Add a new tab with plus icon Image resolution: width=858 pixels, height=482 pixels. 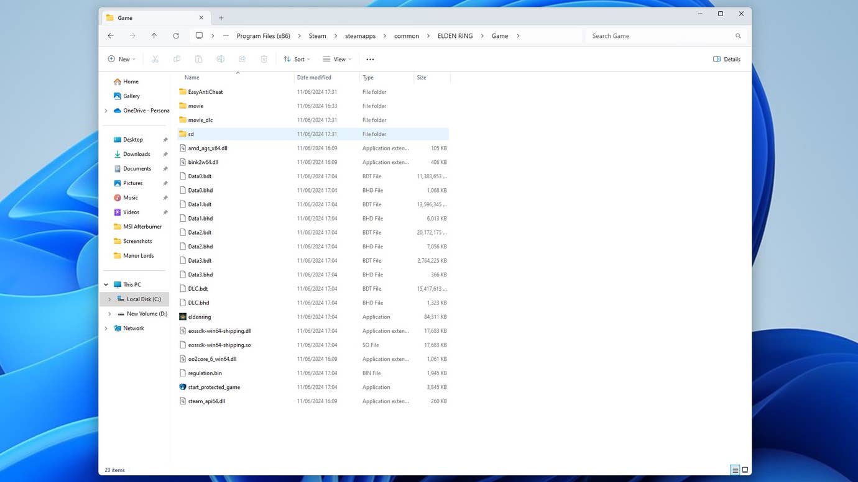(x=221, y=18)
